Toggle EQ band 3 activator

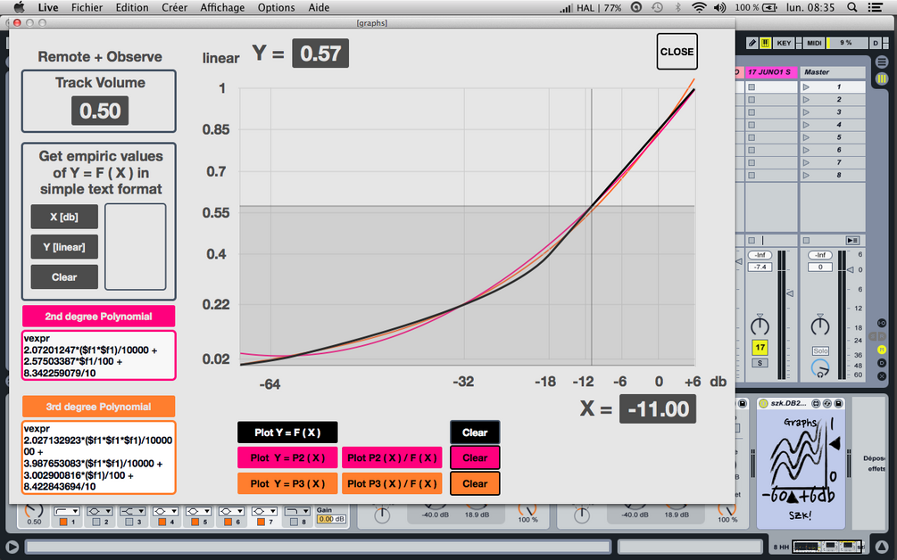click(129, 522)
